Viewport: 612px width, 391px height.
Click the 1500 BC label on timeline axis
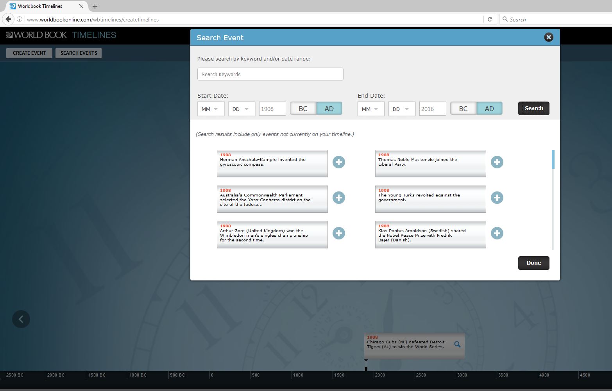97,375
